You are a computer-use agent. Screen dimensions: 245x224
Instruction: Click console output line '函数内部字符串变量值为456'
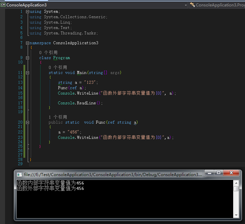coord(50,183)
